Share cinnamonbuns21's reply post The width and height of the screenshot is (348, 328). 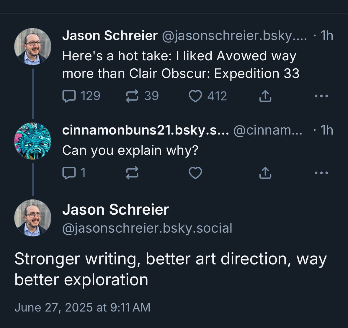pos(265,173)
